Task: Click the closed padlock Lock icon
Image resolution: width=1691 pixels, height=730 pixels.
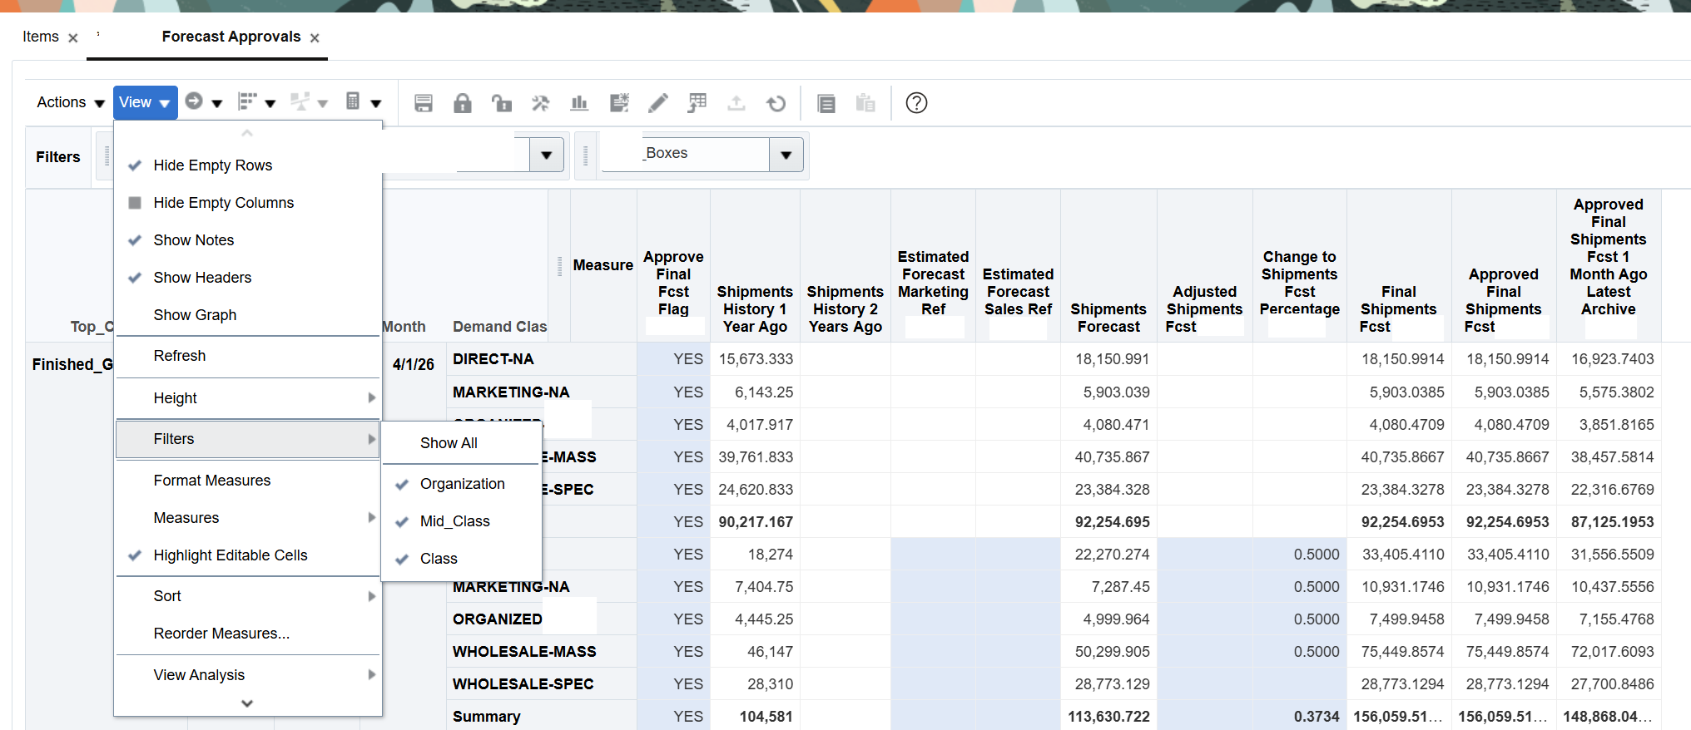Action: tap(463, 103)
